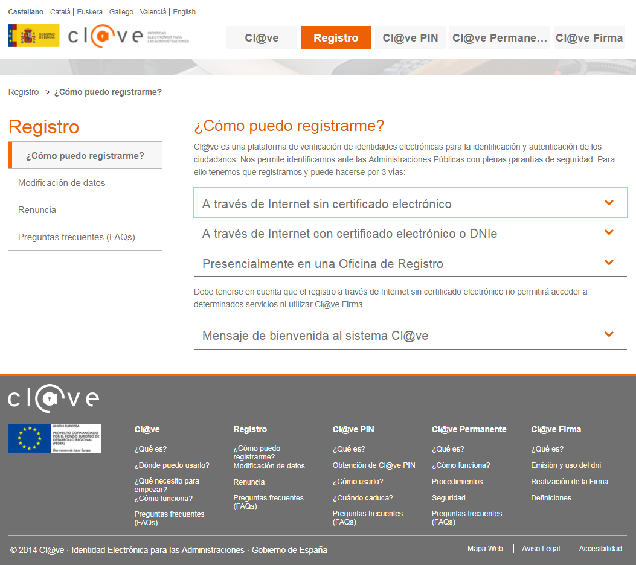636x565 pixels.
Task: Open footer link '¿Dónde puedo usarlo?'
Action: pyautogui.click(x=172, y=465)
